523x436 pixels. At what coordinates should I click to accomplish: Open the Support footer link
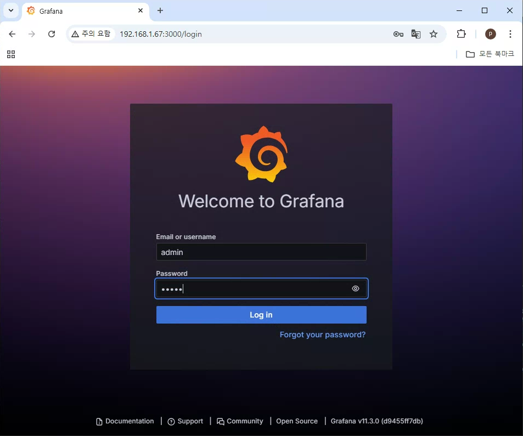click(x=185, y=421)
